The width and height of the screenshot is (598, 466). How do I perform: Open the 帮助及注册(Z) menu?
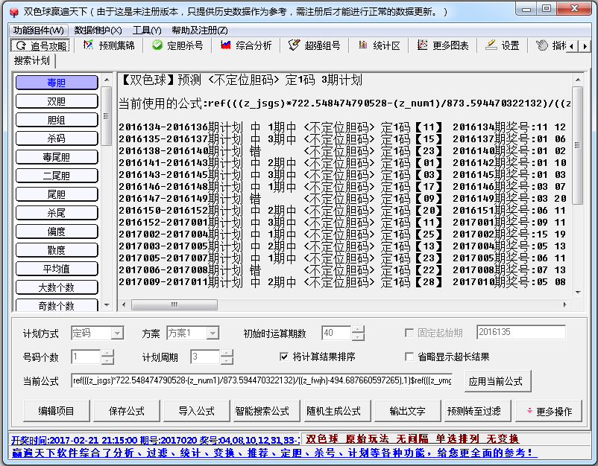(200, 30)
